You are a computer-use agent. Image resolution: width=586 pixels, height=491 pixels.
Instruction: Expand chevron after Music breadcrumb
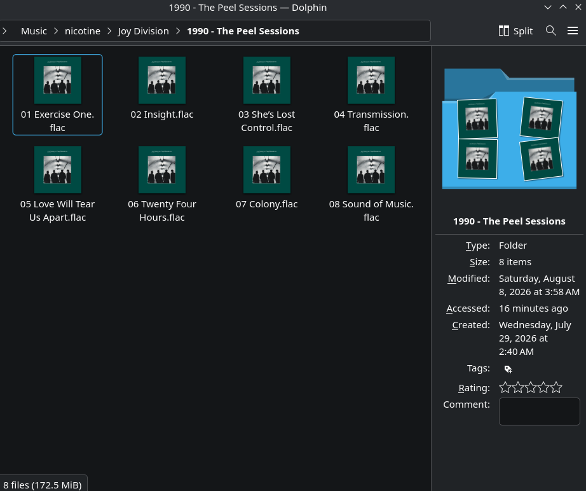click(x=56, y=31)
